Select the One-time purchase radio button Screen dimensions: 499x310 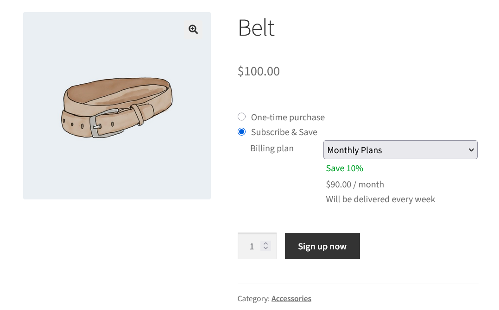tap(241, 117)
